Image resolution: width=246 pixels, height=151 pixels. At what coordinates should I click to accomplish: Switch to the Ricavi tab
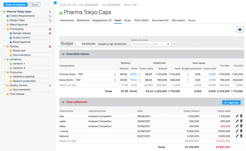pyautogui.click(x=127, y=20)
